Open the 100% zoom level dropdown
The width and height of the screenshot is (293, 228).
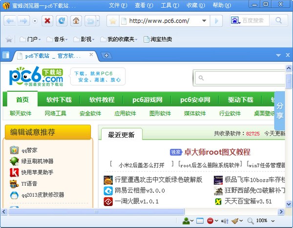click(x=273, y=221)
